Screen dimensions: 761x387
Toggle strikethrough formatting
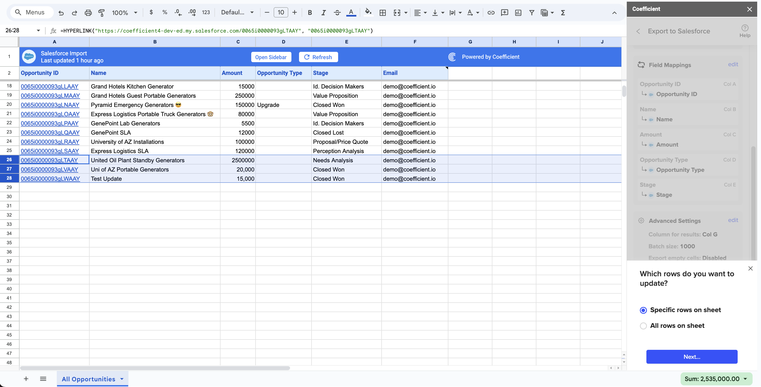(337, 13)
